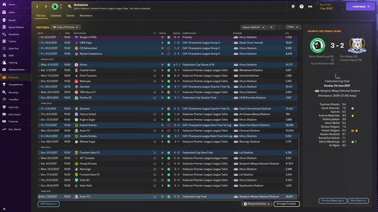Image resolution: width=378 pixels, height=212 pixels.
Task: Switch to the Calendar tab
Action: [56, 16]
